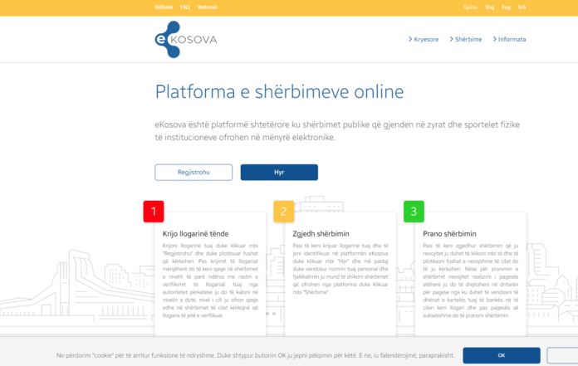Screen dimensions: 578x366
Task: Open the Informata menu item
Action: (x=509, y=39)
